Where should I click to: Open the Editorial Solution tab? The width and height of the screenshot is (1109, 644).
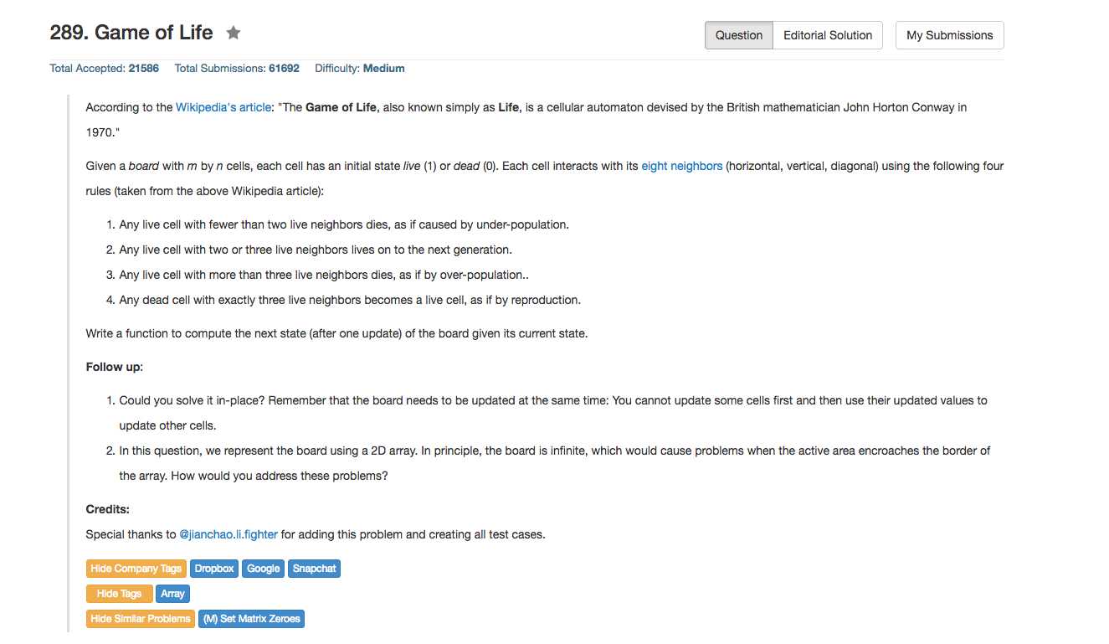tap(827, 35)
